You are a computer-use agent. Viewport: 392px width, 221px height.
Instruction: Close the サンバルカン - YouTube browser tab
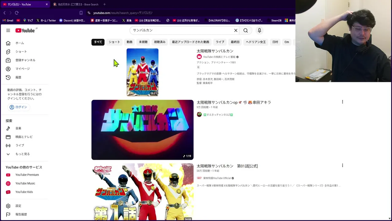(47, 4)
